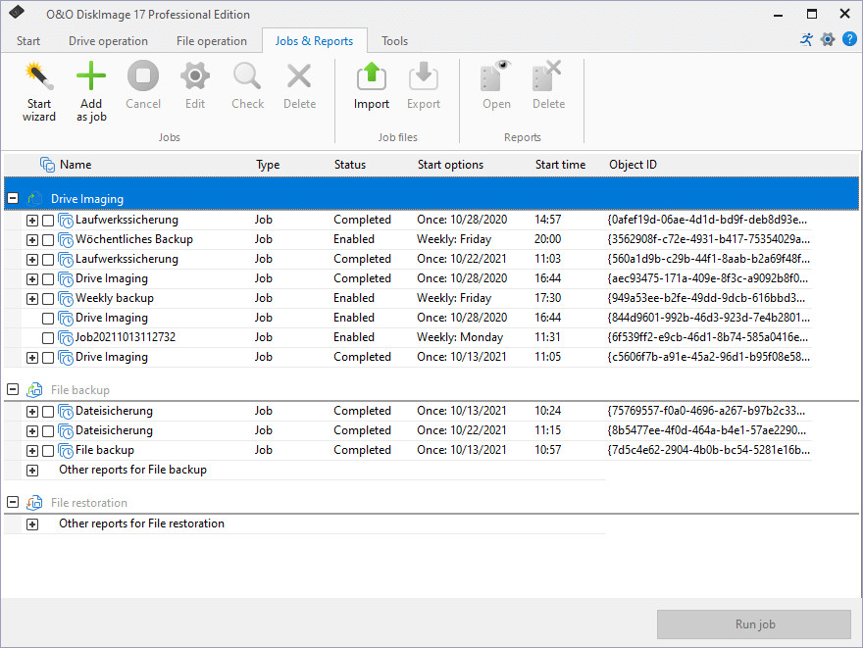
Task: Select checkbox of Job20211013112732
Action: tap(48, 338)
